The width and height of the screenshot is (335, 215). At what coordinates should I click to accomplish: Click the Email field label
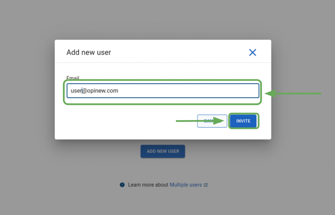click(73, 78)
